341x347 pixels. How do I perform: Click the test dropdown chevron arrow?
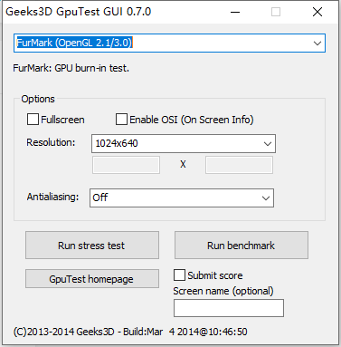pyautogui.click(x=317, y=43)
